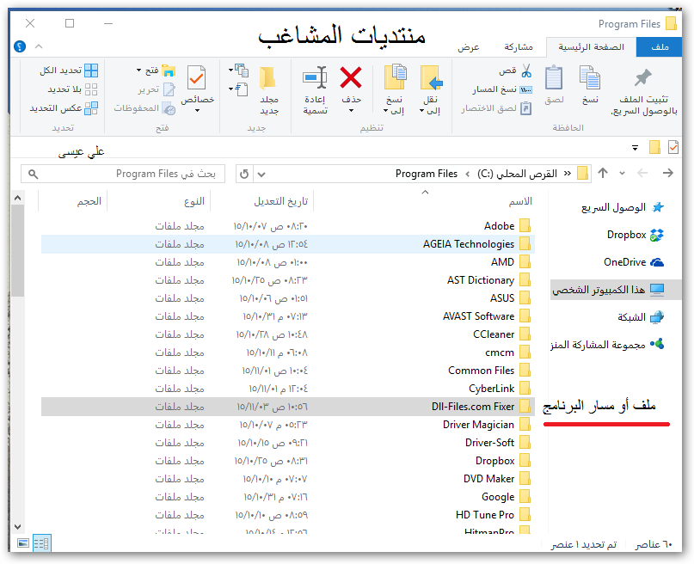Expand the address bar history dropdown arrow
694x564 pixels.
262,174
